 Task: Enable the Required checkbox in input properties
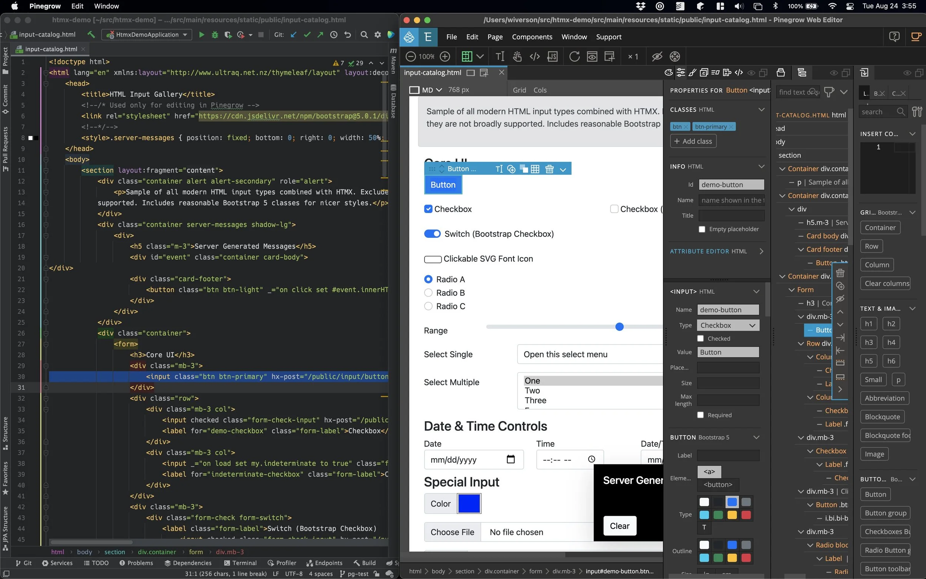coord(700,415)
